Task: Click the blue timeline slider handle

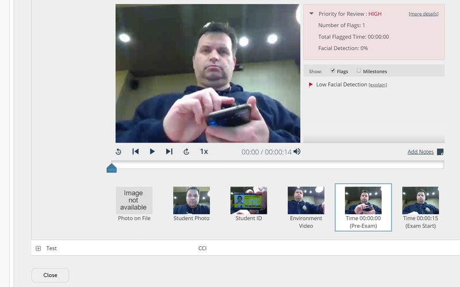Action: pos(112,168)
